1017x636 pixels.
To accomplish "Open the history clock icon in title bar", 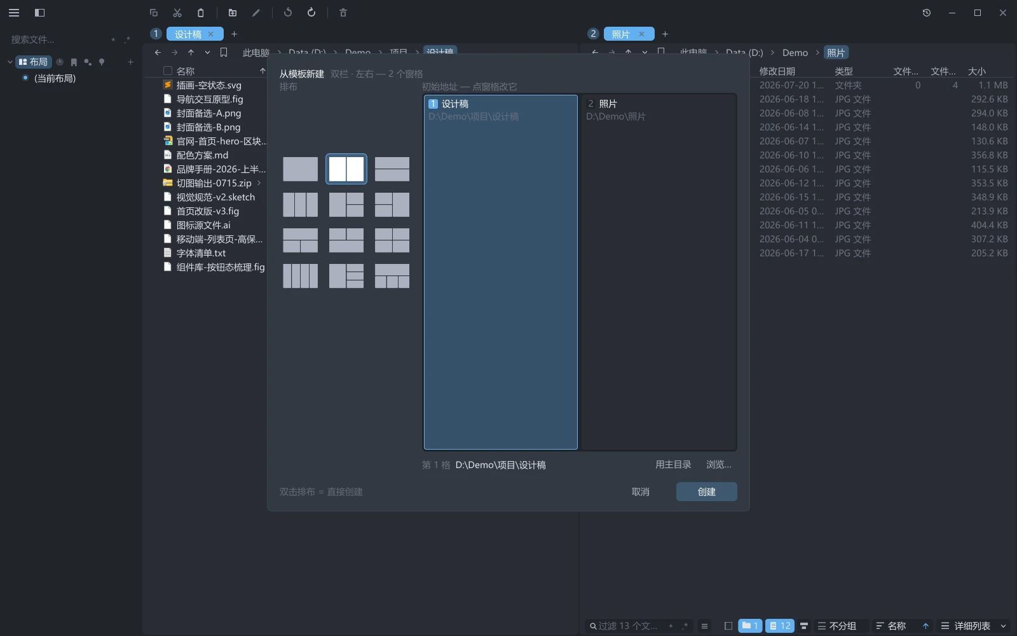I will pos(927,13).
